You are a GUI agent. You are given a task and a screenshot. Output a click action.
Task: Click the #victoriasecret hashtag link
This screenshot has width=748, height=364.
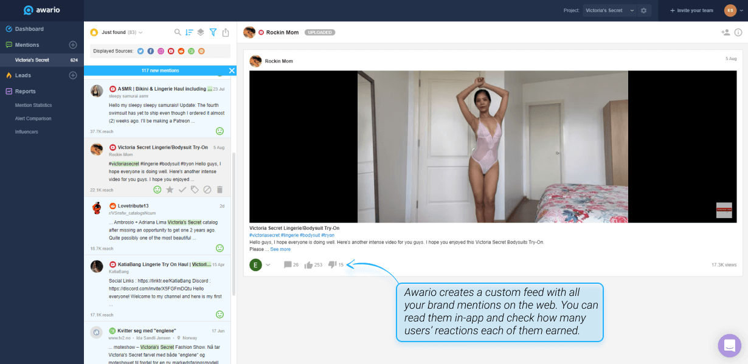(x=265, y=235)
